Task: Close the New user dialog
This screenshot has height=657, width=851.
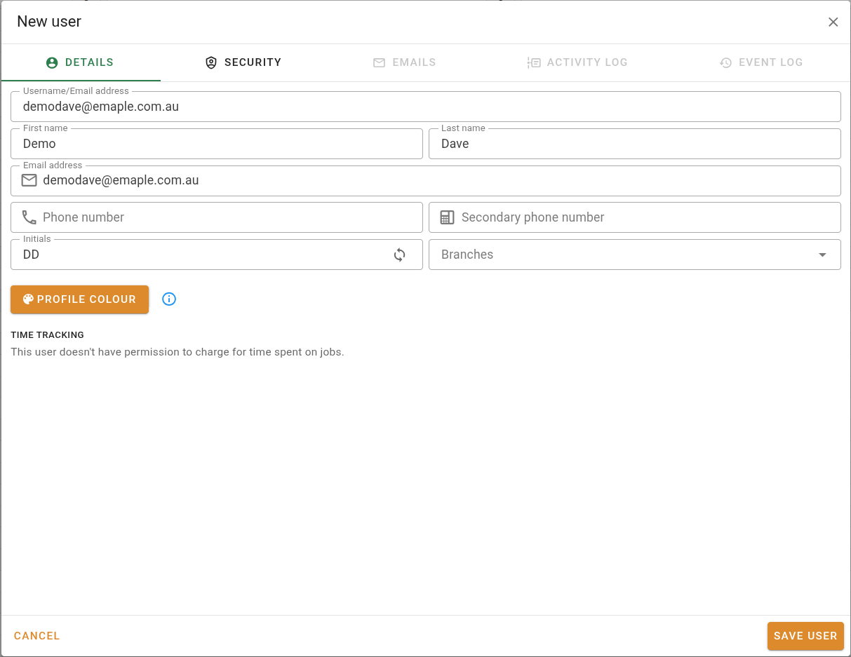Action: point(833,22)
